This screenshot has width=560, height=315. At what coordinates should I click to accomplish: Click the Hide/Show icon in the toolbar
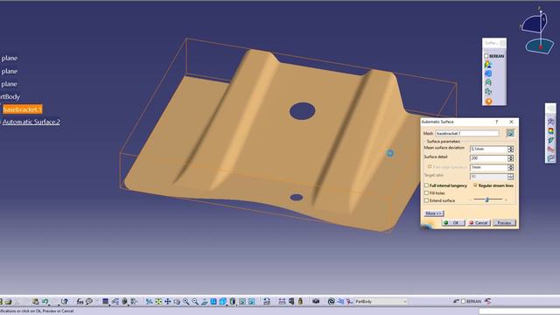pyautogui.click(x=242, y=302)
